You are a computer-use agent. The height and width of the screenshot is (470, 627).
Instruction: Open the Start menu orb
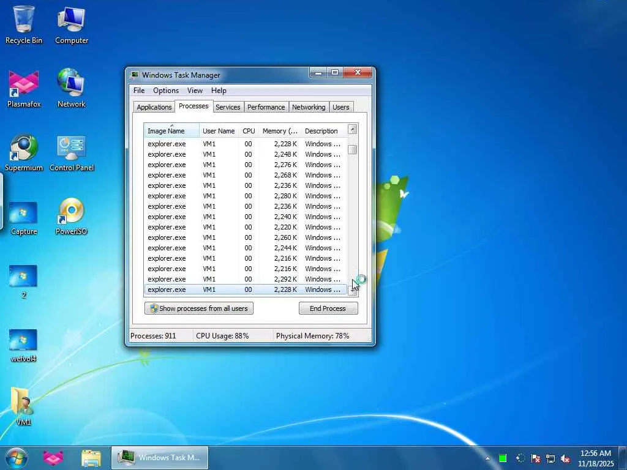17,458
